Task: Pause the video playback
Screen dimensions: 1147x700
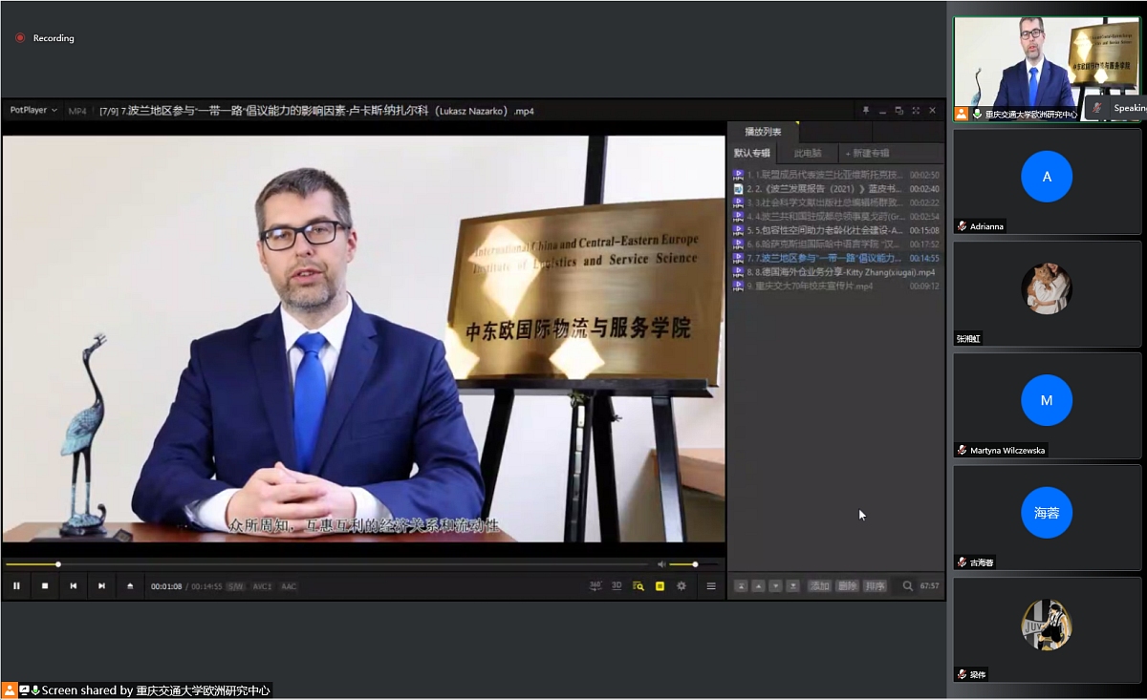Action: tap(16, 586)
